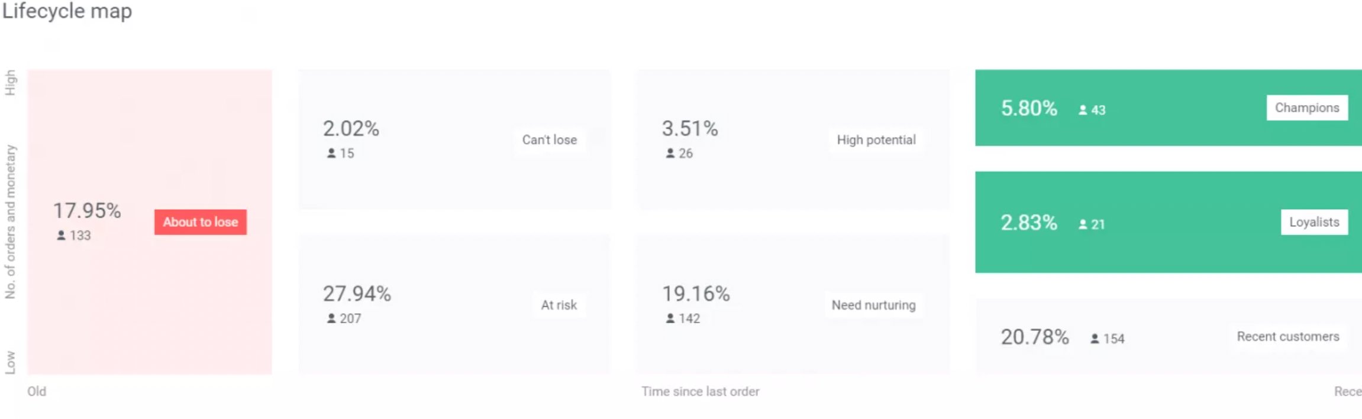Click the person icon next to 142
The width and height of the screenshot is (1362, 419).
pyautogui.click(x=670, y=319)
